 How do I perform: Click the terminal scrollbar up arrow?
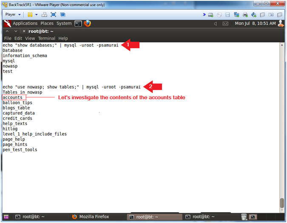coord(282,45)
